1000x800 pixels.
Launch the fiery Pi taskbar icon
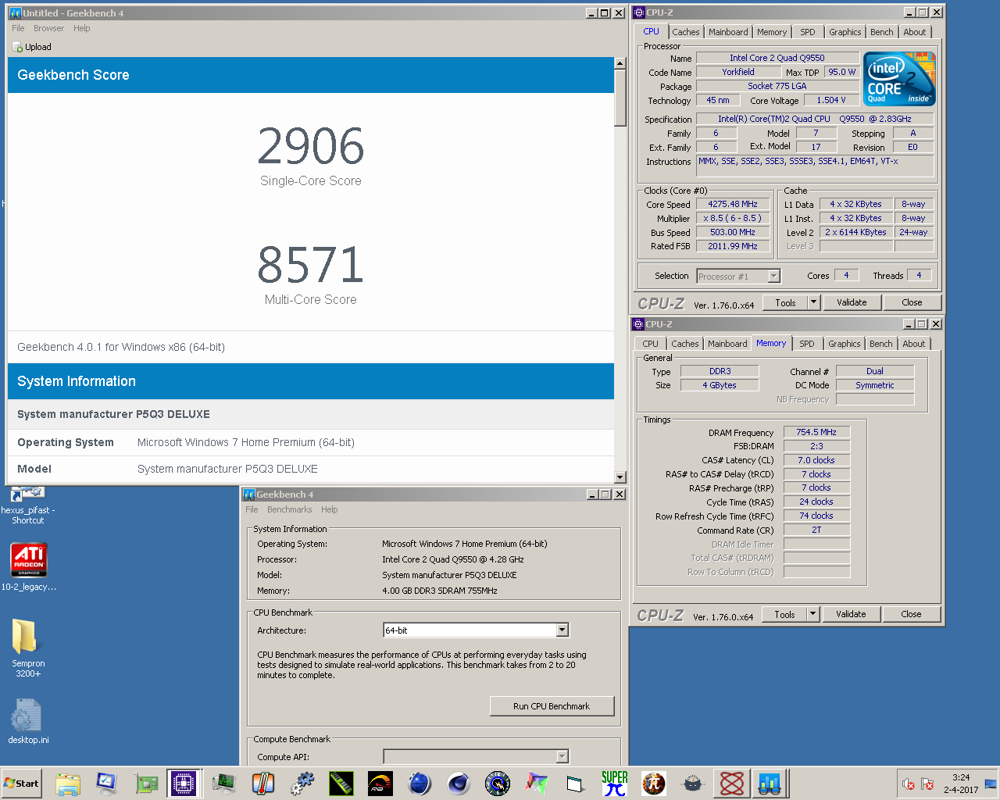[654, 784]
